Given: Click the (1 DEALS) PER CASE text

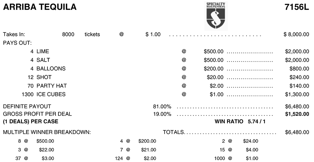Looking at the screenshot, I should point(30,121).
